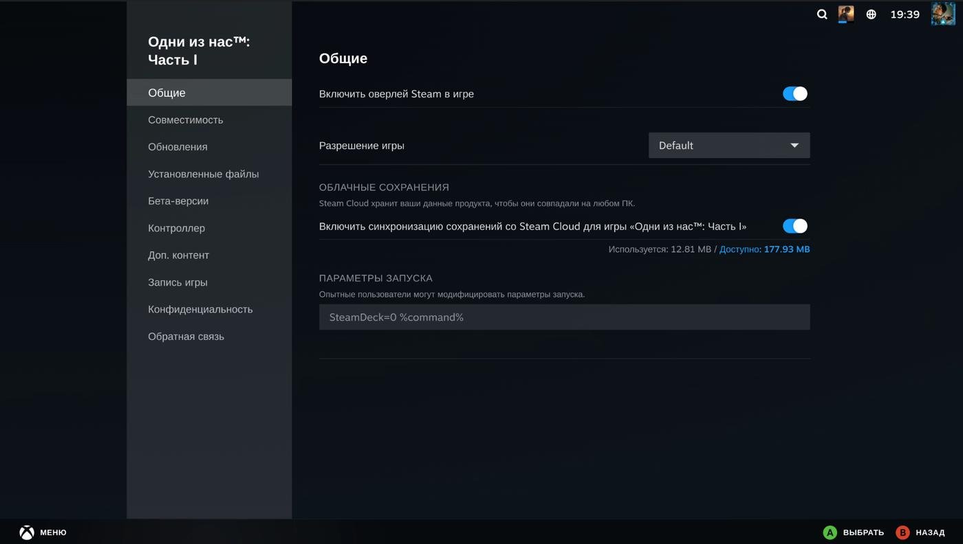This screenshot has width=963, height=544.
Task: Click the Используется: 12.81 MB text
Action: point(660,249)
